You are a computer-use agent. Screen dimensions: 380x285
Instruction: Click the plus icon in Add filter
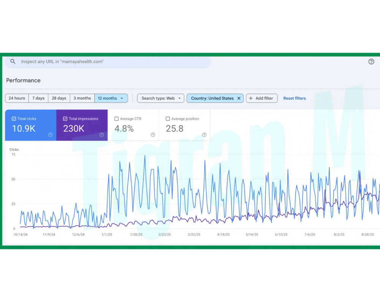tap(251, 98)
